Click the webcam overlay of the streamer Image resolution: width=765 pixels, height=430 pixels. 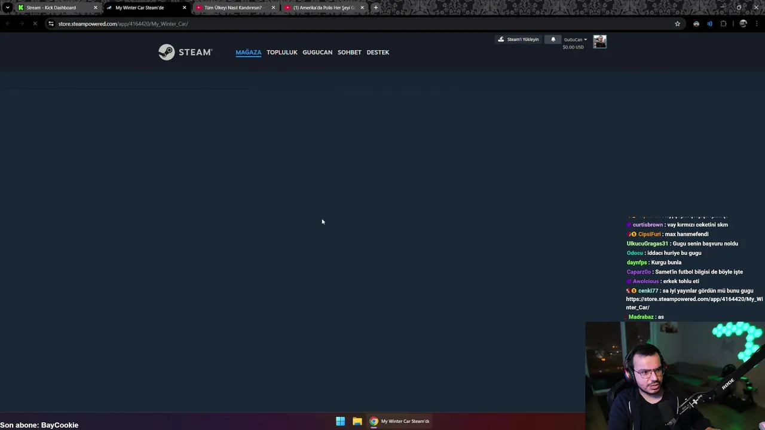675,376
